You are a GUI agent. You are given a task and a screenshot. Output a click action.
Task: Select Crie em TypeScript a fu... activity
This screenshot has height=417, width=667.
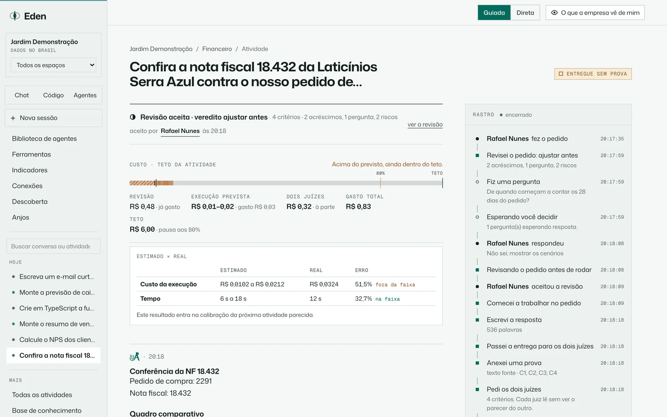pos(53,308)
